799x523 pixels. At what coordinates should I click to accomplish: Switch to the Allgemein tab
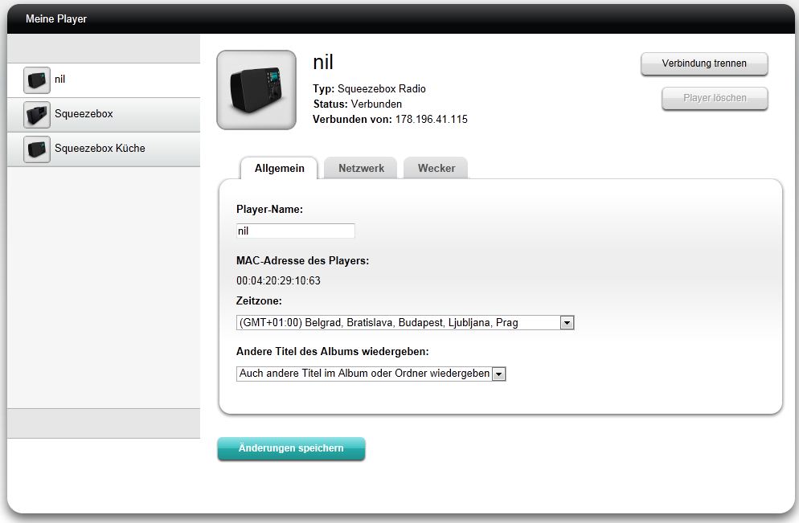tap(279, 168)
